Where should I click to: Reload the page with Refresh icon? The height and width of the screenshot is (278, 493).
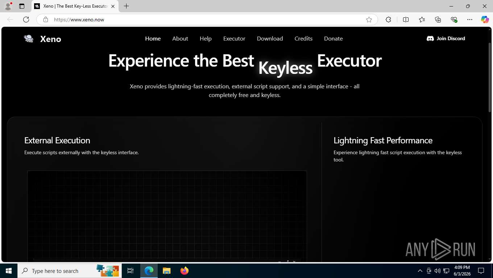(x=26, y=20)
